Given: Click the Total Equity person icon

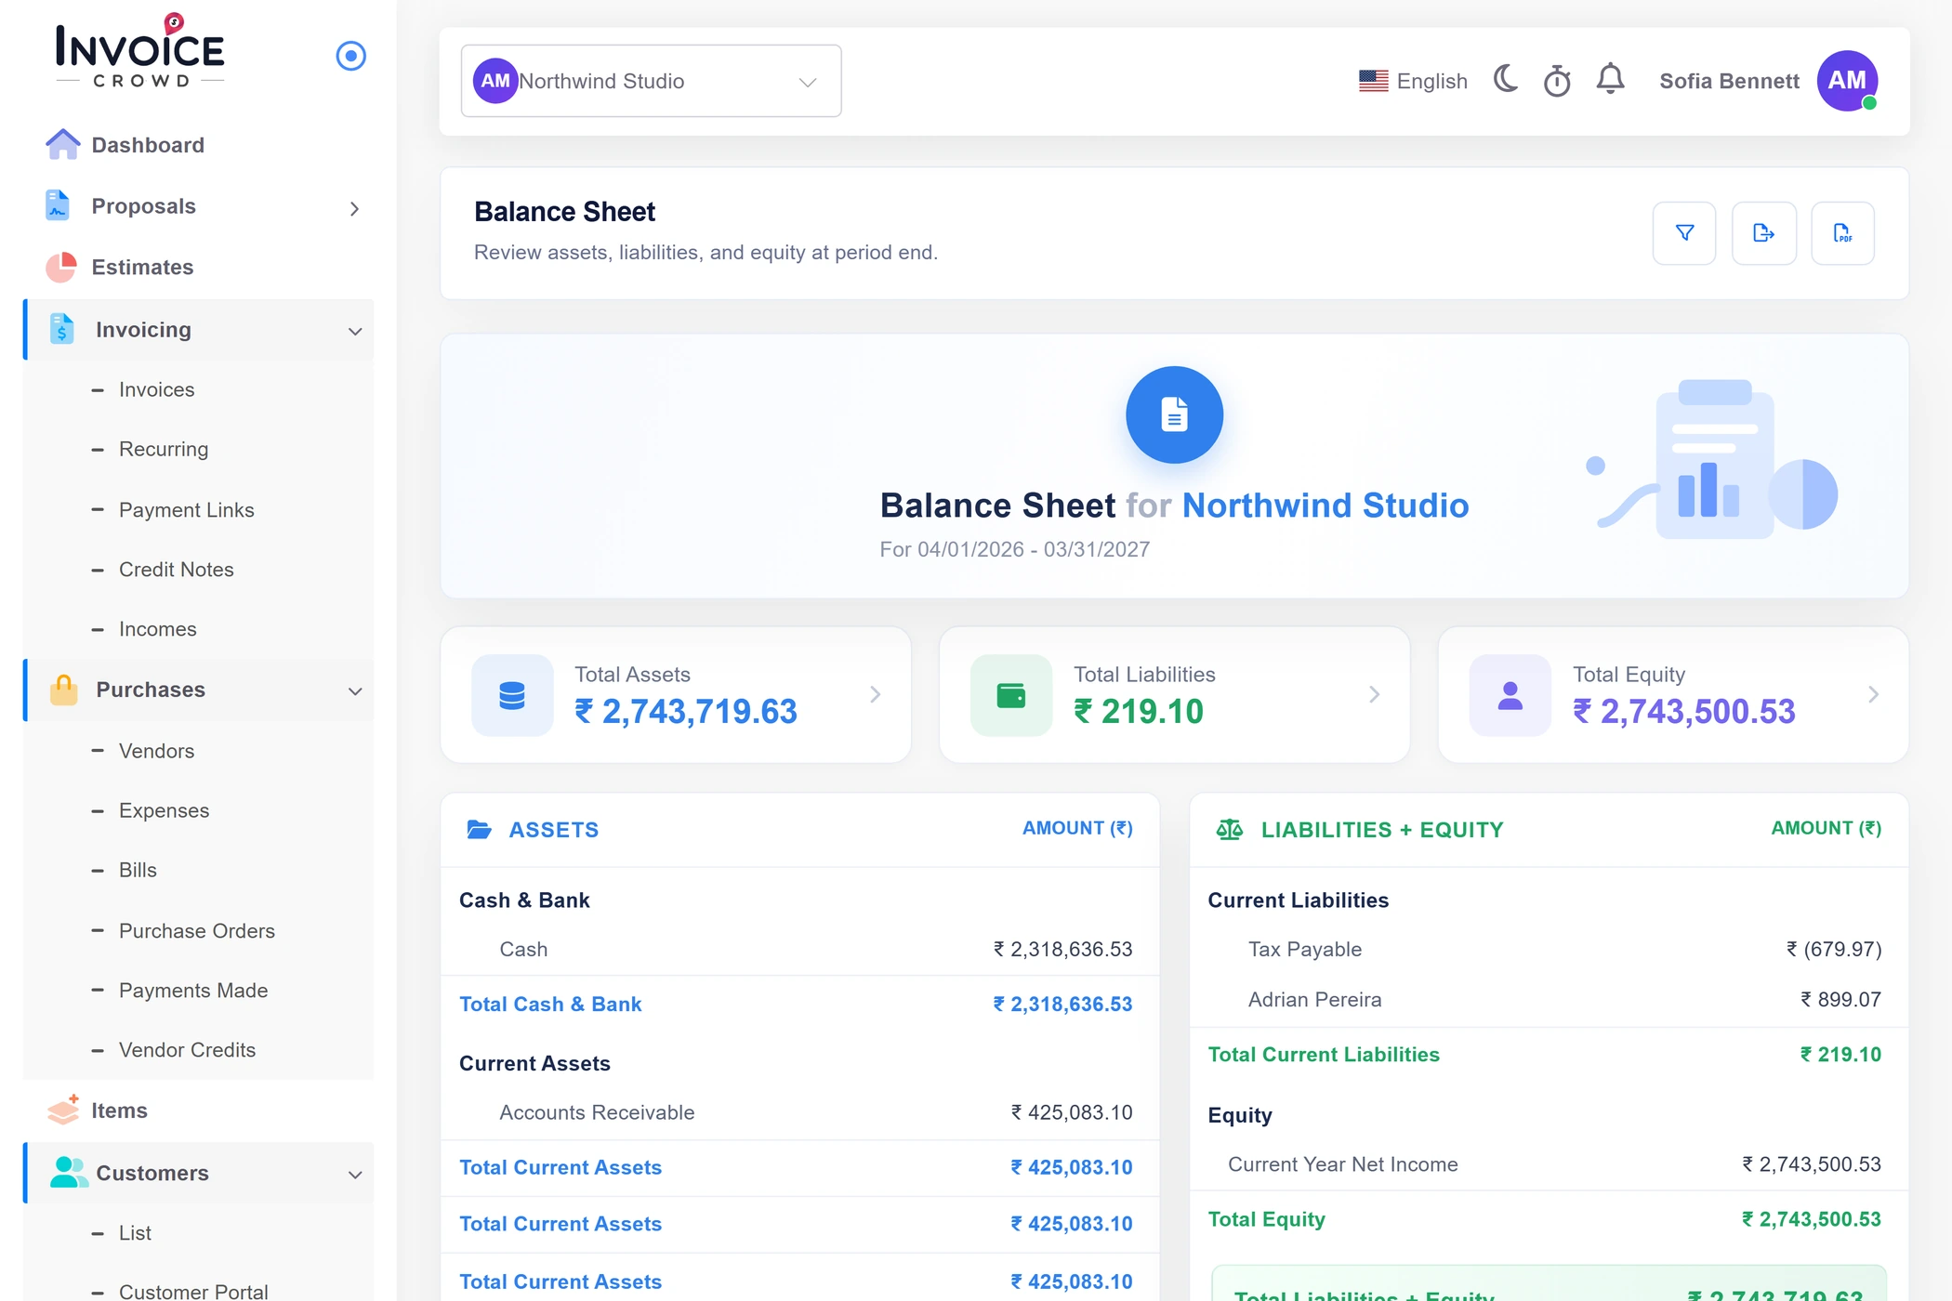Looking at the screenshot, I should tap(1510, 695).
